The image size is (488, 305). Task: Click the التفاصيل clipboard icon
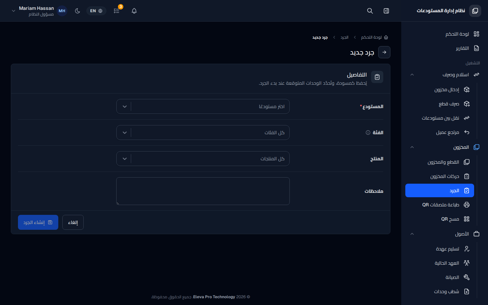pyautogui.click(x=377, y=77)
